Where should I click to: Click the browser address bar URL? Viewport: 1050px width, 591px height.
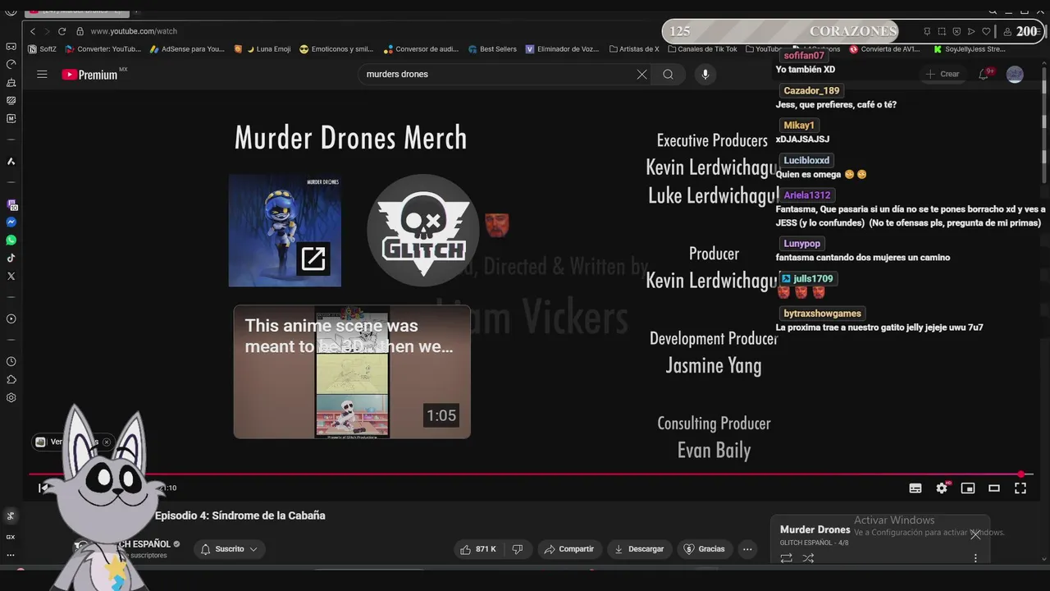pyautogui.click(x=134, y=31)
